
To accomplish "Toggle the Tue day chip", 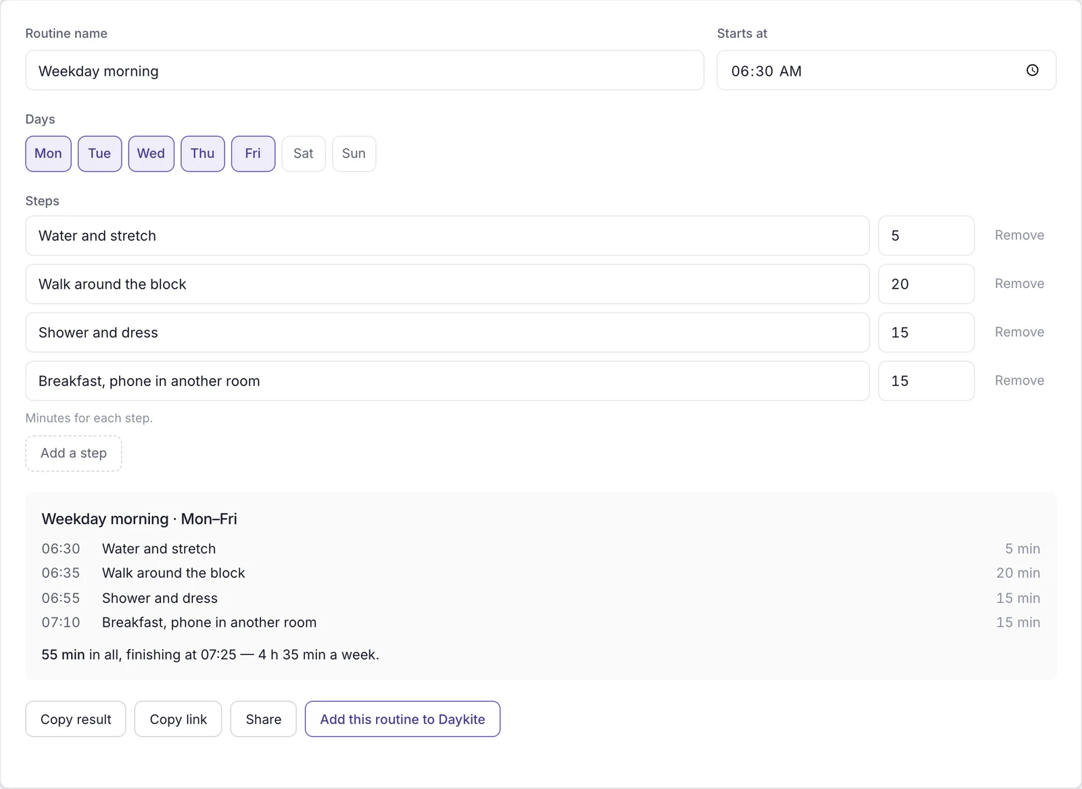I will click(x=99, y=153).
